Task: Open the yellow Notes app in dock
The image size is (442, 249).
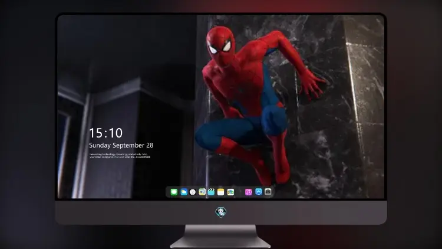Action: pyautogui.click(x=221, y=192)
